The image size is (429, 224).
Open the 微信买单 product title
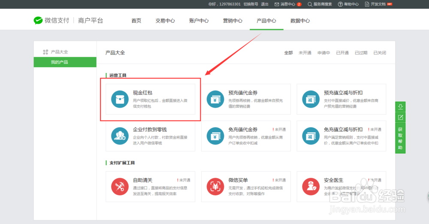pyautogui.click(x=238, y=180)
